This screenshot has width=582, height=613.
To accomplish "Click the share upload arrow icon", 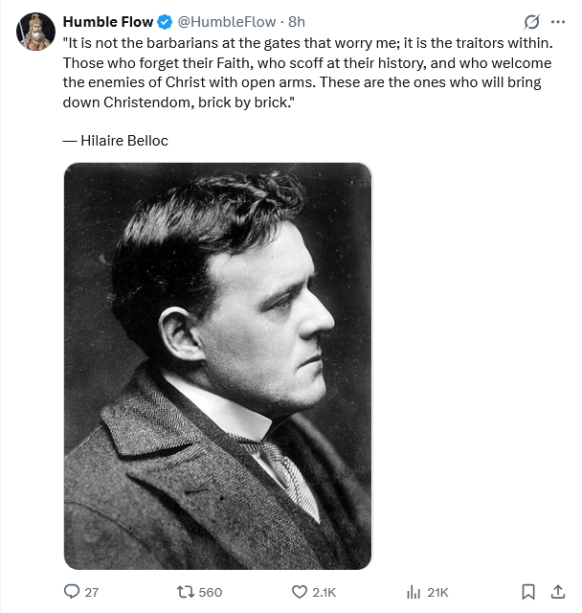I will 558,592.
